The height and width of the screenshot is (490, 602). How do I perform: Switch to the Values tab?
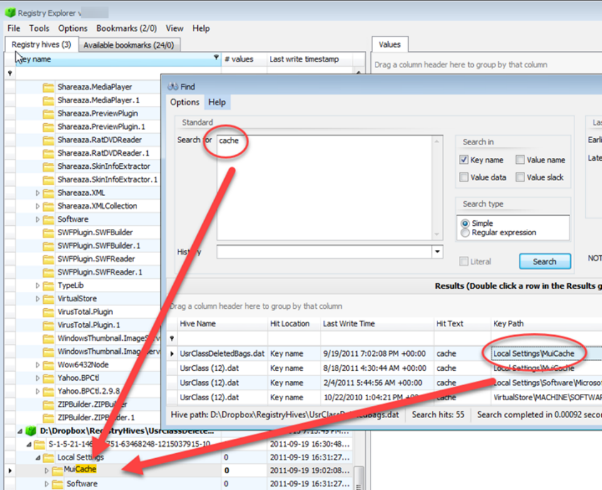[390, 45]
